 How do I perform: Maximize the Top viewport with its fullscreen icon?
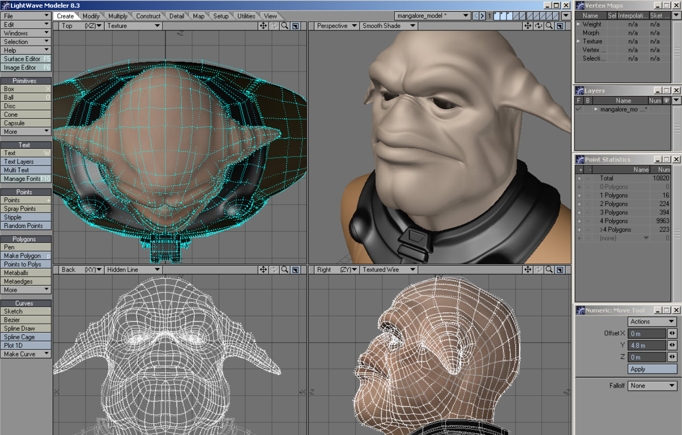coord(295,26)
